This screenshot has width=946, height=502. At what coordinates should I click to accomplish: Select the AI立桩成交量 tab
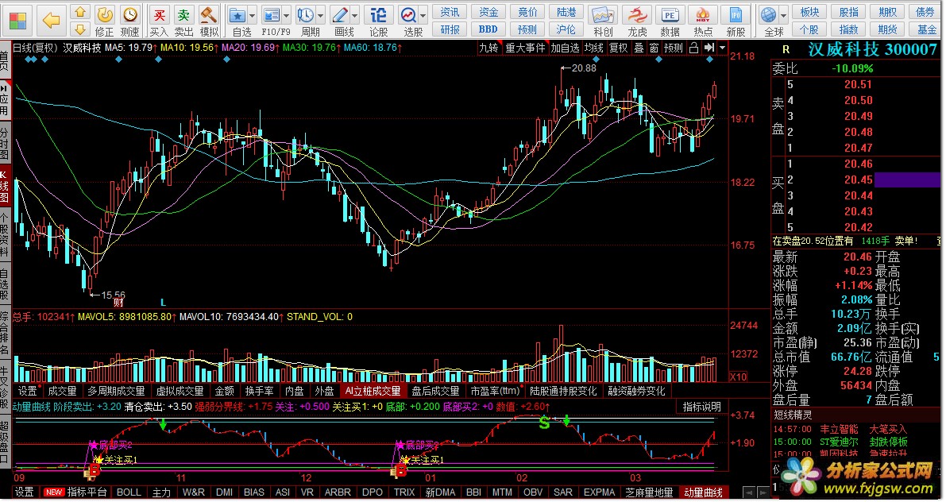[373, 391]
